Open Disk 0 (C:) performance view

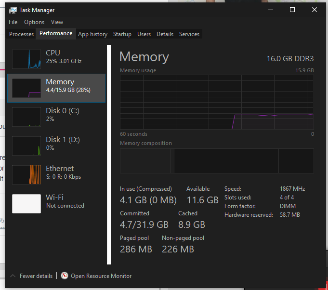56,117
